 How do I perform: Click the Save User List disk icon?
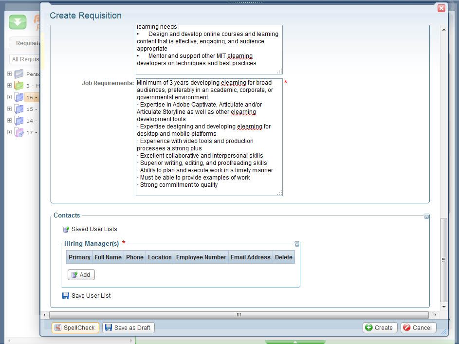pyautogui.click(x=66, y=296)
